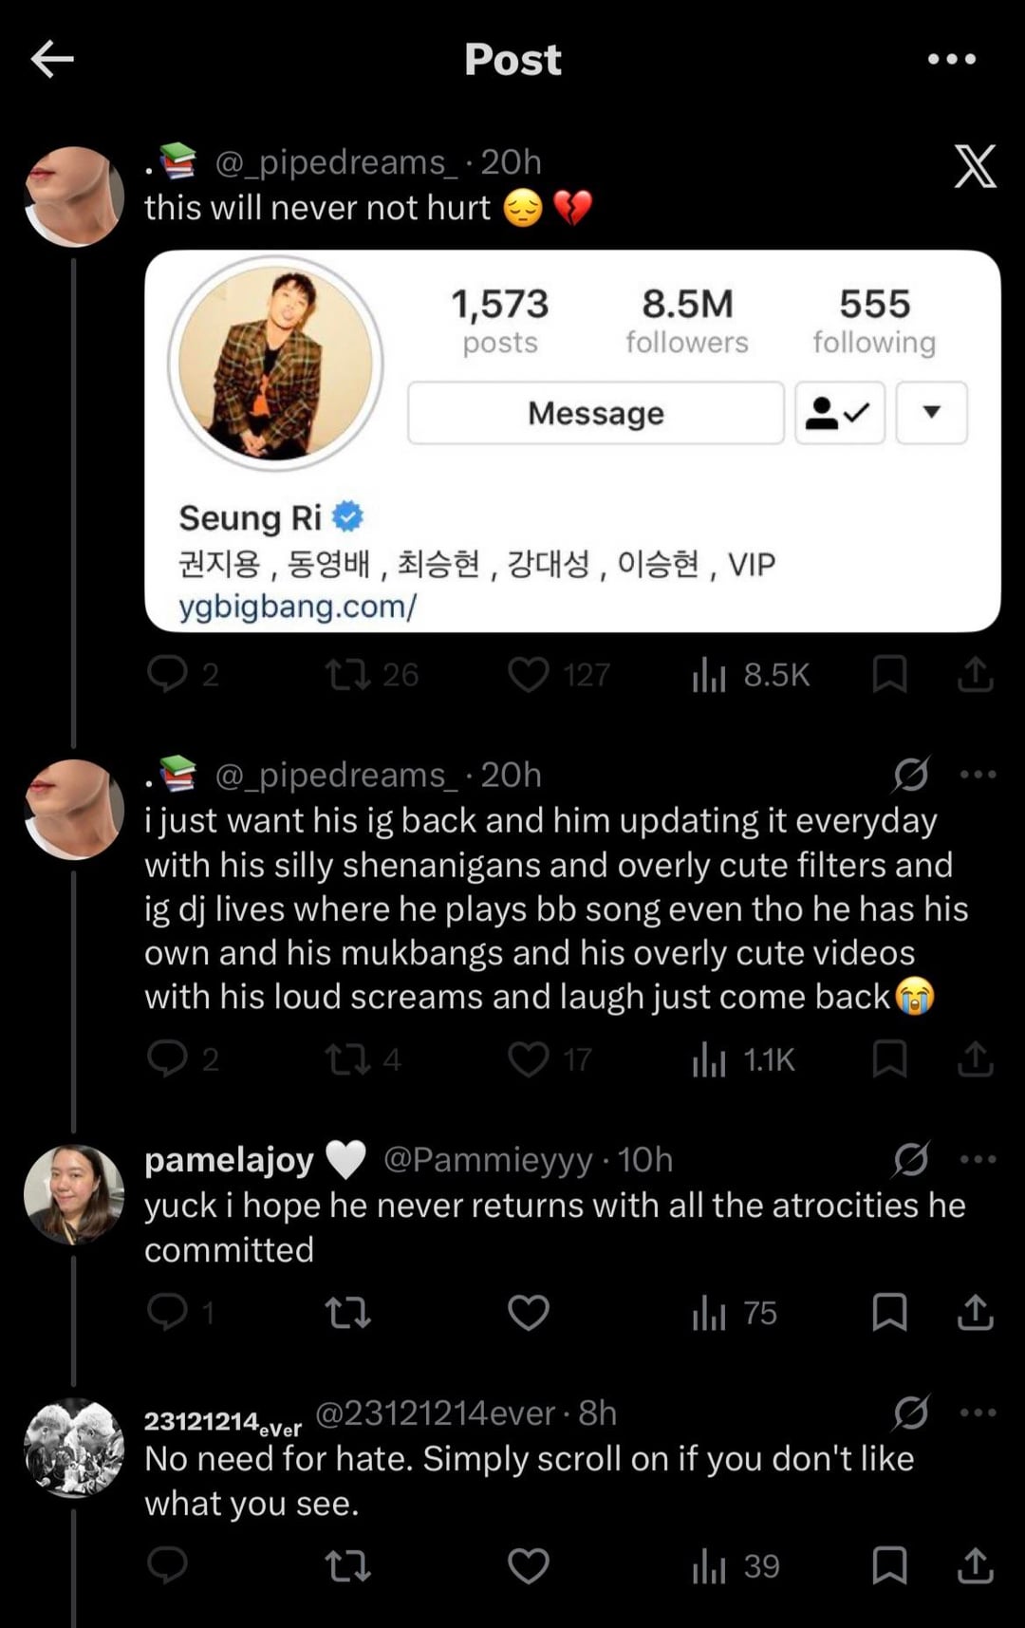The width and height of the screenshot is (1025, 1628).
Task: Open more options on 23121214ever's reply
Action: coord(978,1413)
